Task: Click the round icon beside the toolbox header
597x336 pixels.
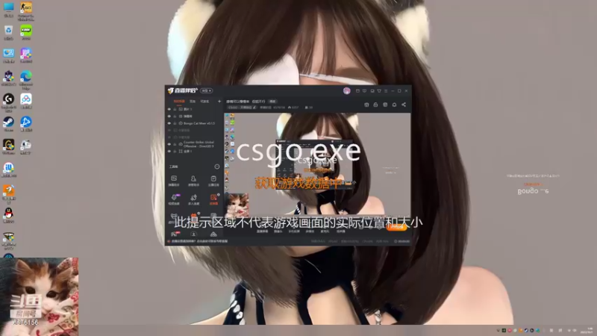Action: coord(217,167)
